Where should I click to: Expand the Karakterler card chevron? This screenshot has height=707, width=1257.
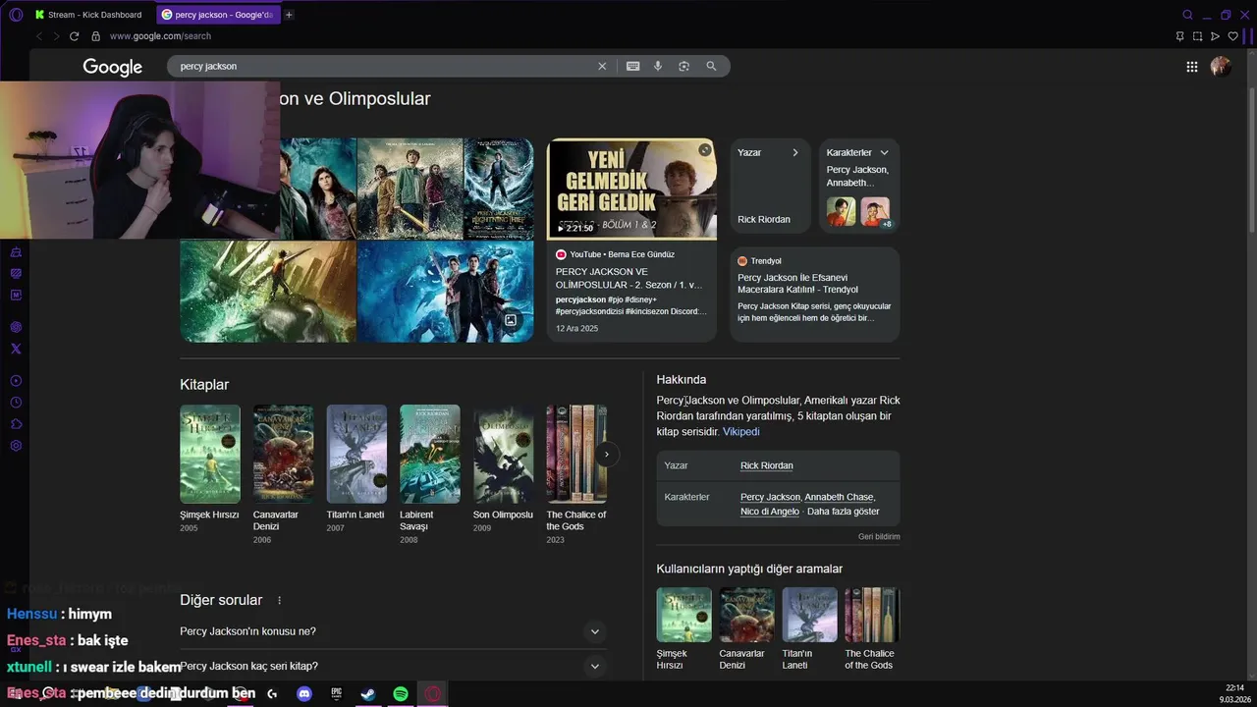884,152
